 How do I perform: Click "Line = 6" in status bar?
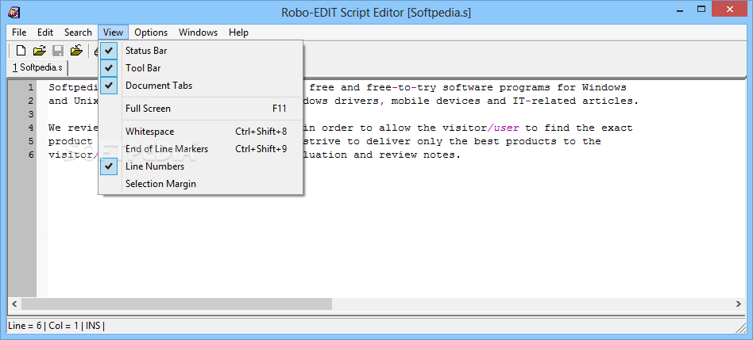[x=25, y=326]
